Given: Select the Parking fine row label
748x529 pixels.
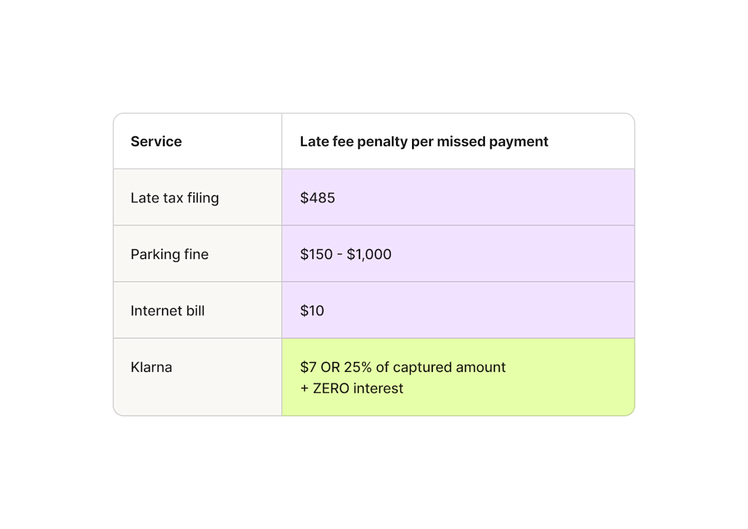Looking at the screenshot, I should [x=170, y=255].
